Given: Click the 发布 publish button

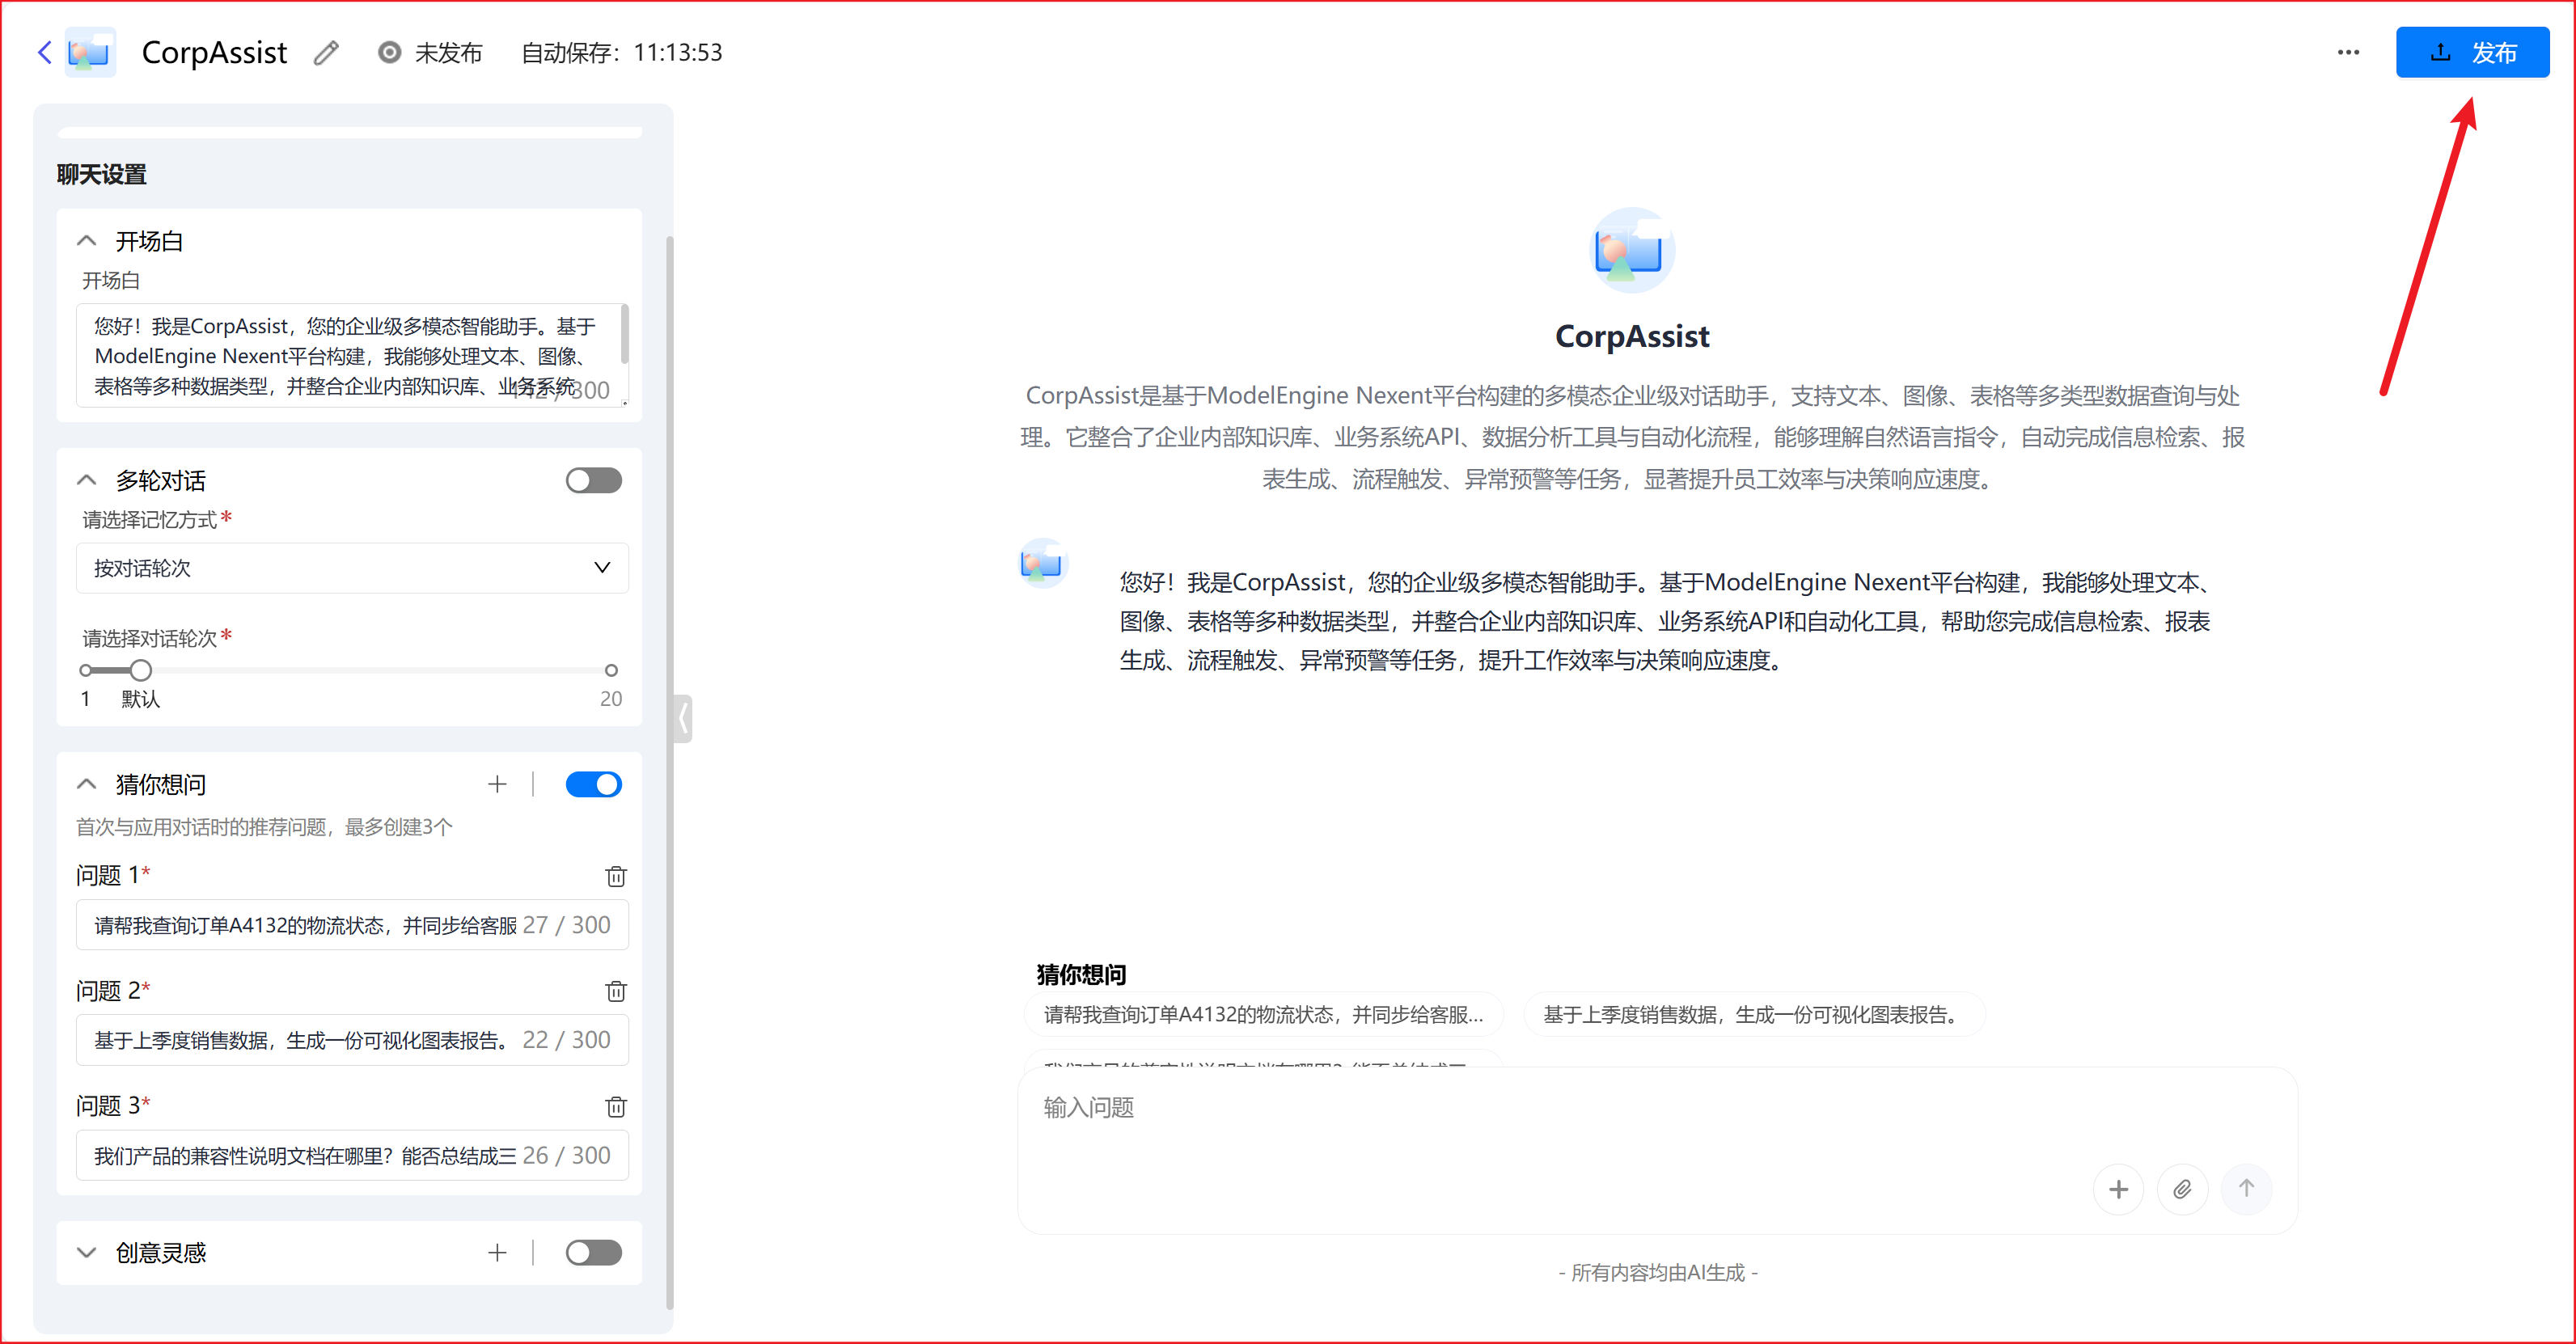Looking at the screenshot, I should coord(2473,52).
